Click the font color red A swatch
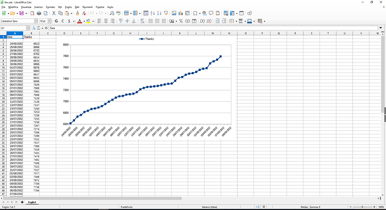The height and width of the screenshot is (210, 386). [79, 21]
